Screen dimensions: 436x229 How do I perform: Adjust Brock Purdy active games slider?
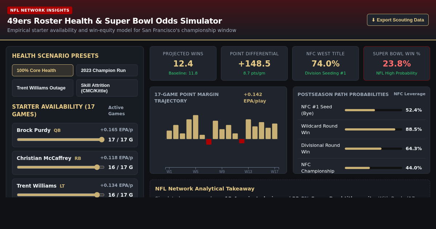pos(61,140)
